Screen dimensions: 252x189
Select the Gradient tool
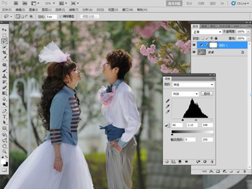(x=5, y=93)
